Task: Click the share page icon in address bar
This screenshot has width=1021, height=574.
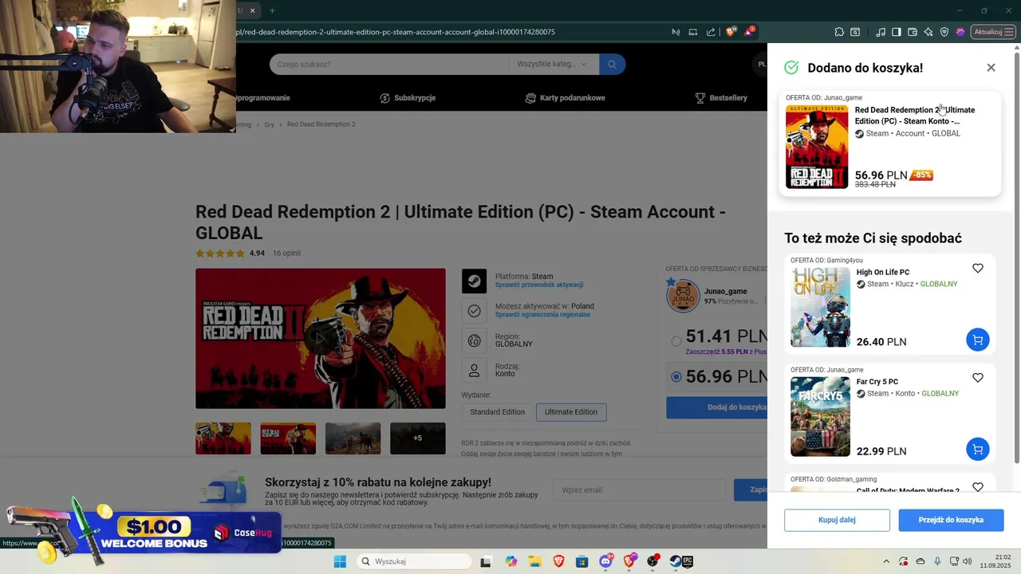Action: point(711,32)
